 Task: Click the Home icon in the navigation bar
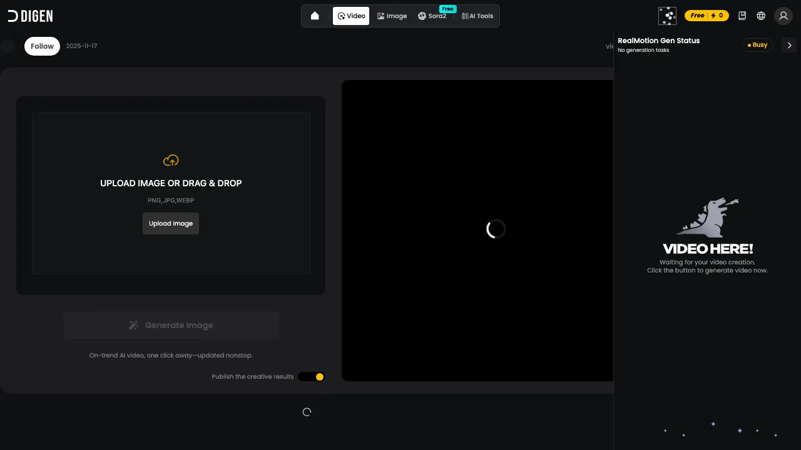point(315,16)
